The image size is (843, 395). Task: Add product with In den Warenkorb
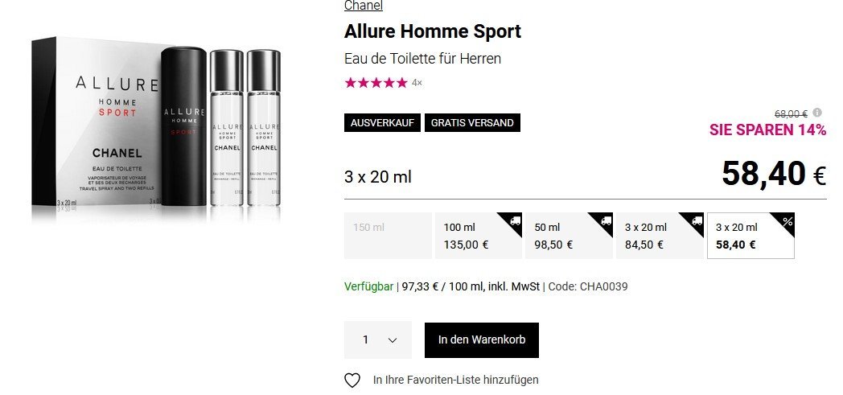click(482, 340)
